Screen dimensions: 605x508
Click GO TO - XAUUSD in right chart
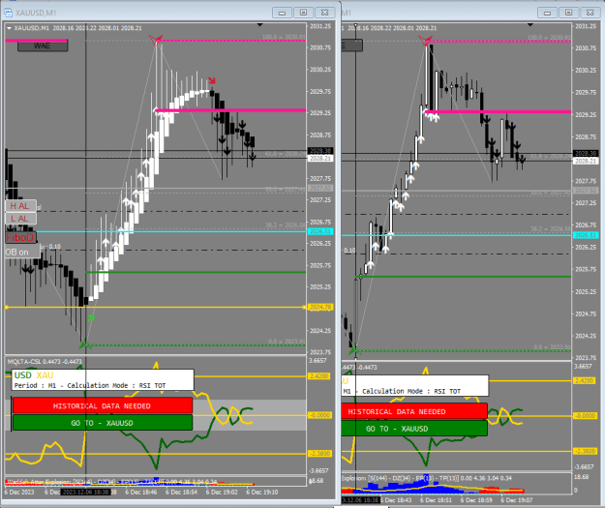414,429
